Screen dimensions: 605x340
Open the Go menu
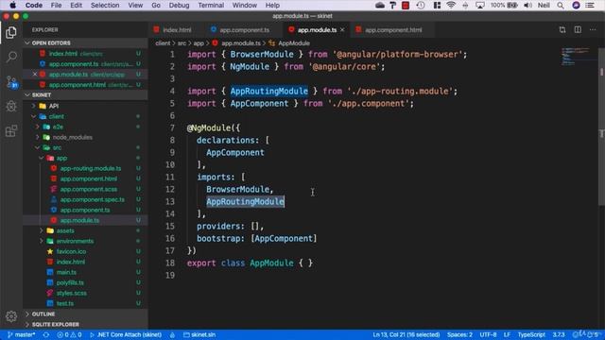pos(156,5)
